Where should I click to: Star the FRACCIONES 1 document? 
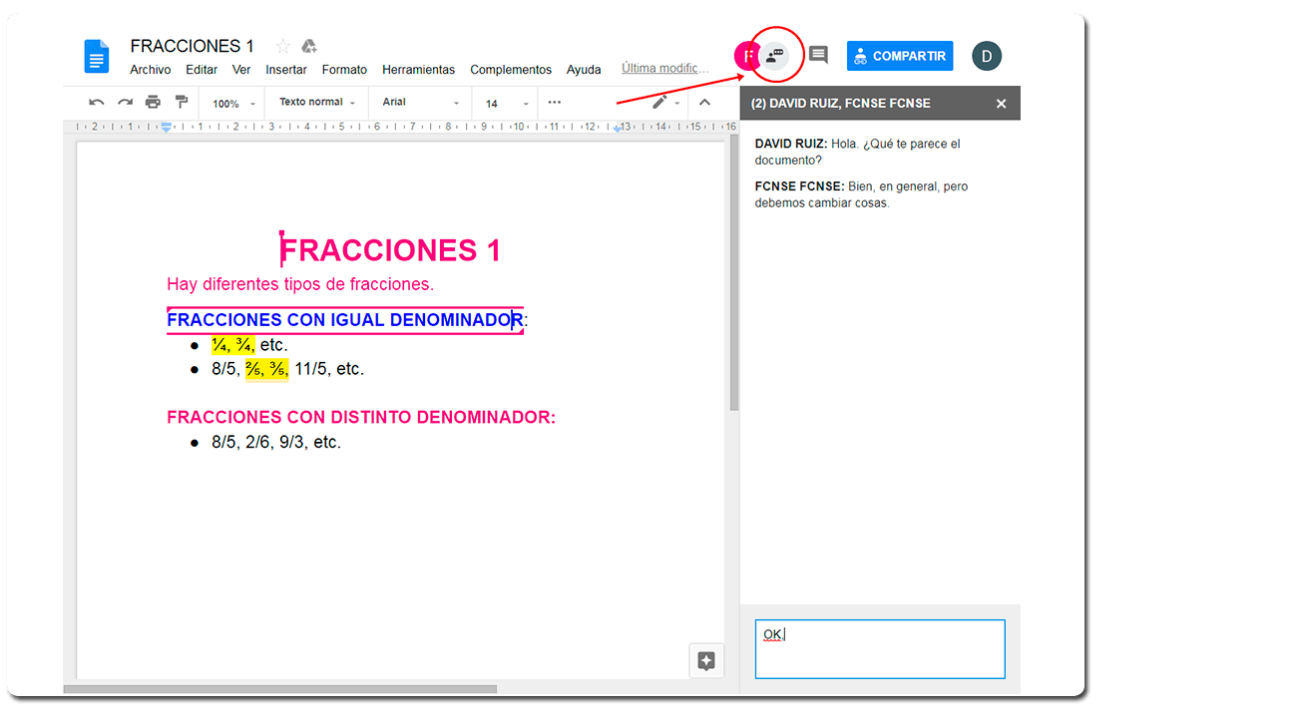pos(282,46)
